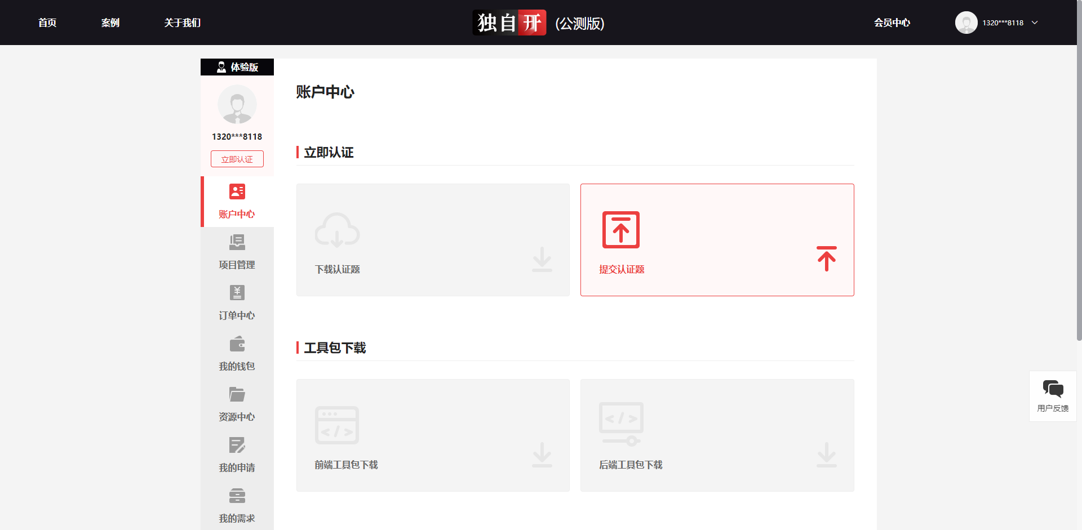The height and width of the screenshot is (530, 1082).
Task: Click the (公测版) text beside the logo
Action: pyautogui.click(x=580, y=23)
